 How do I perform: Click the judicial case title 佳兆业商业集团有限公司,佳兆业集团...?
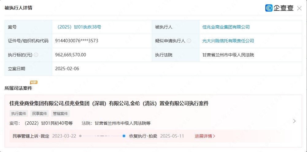point(109,104)
